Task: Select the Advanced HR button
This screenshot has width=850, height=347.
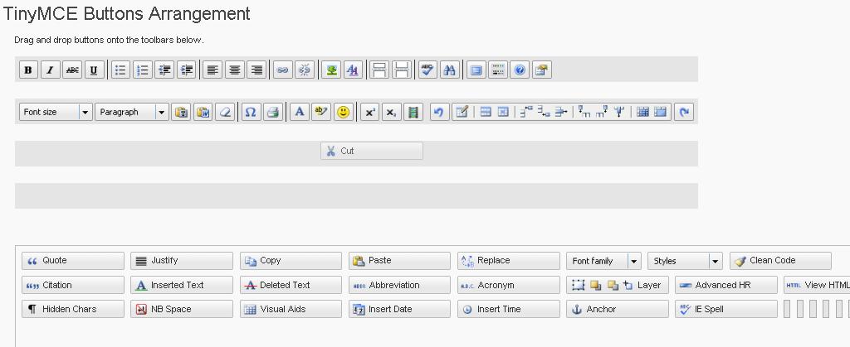Action: pos(726,285)
